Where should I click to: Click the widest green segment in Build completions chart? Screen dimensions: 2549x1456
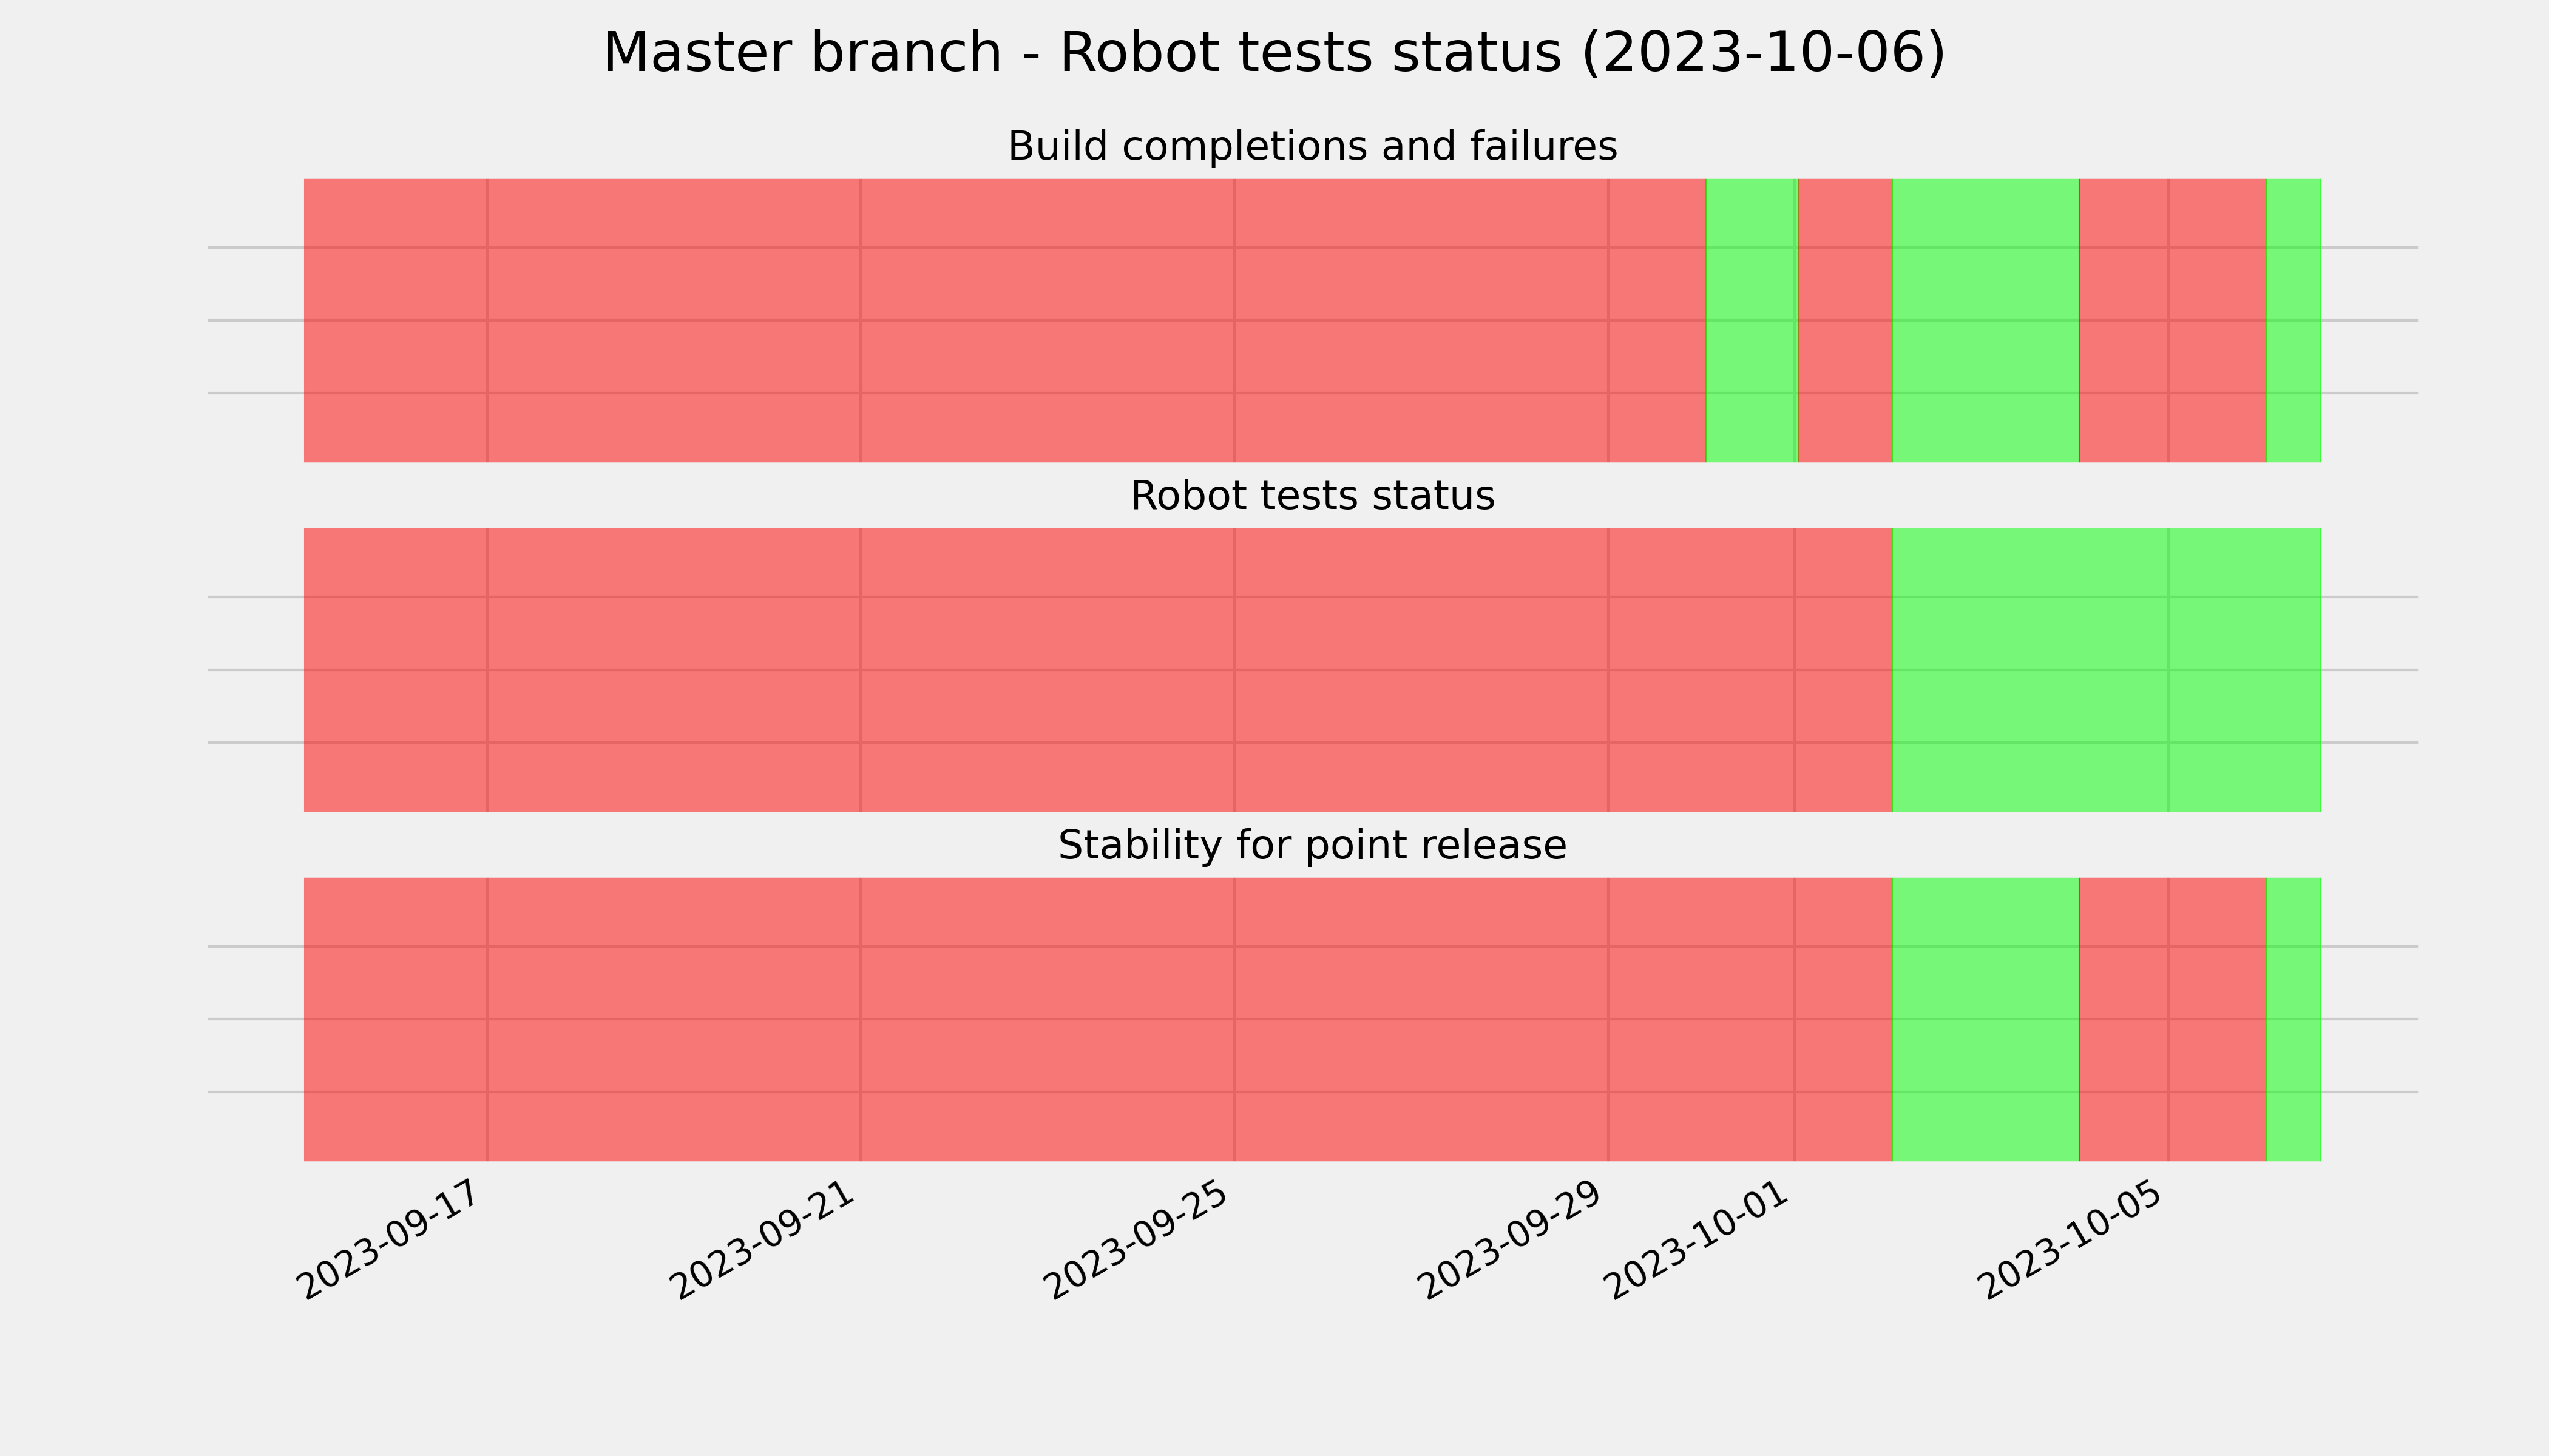1985,320
